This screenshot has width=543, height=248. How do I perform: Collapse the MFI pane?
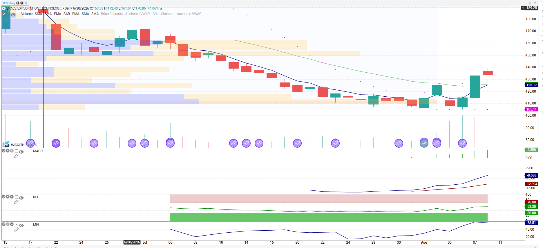point(17,225)
